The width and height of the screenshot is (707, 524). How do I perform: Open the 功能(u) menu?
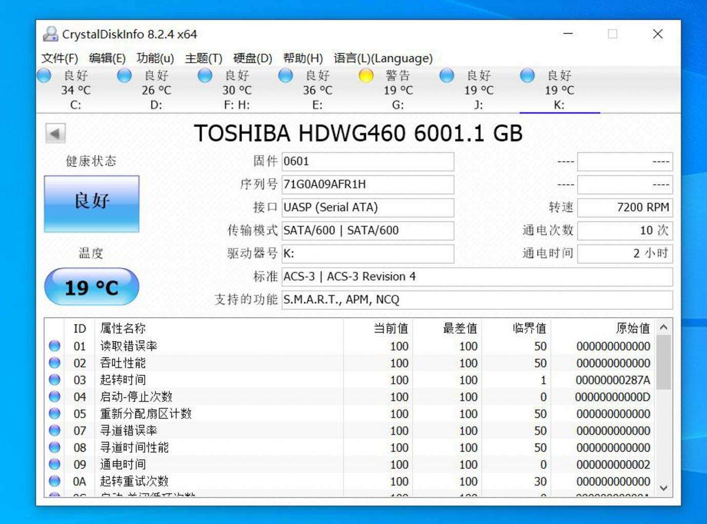tap(155, 59)
